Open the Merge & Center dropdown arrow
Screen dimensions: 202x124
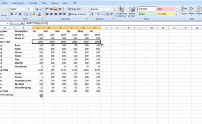[87, 14]
